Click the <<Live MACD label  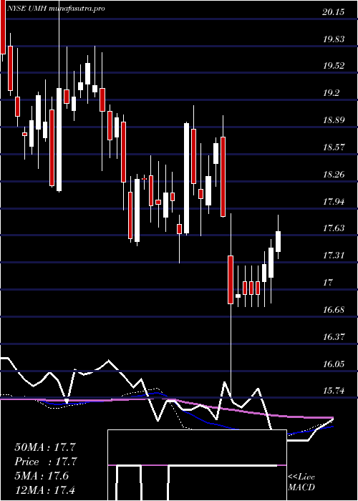tap(301, 482)
